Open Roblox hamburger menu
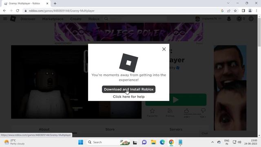 tap(5, 19)
